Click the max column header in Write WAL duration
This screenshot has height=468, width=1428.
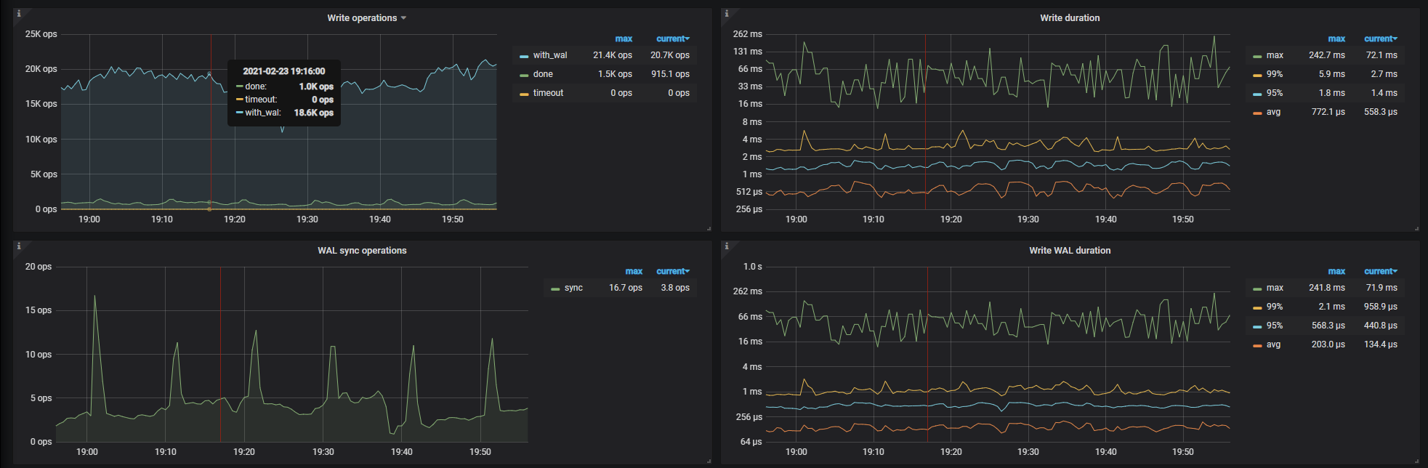(1336, 271)
